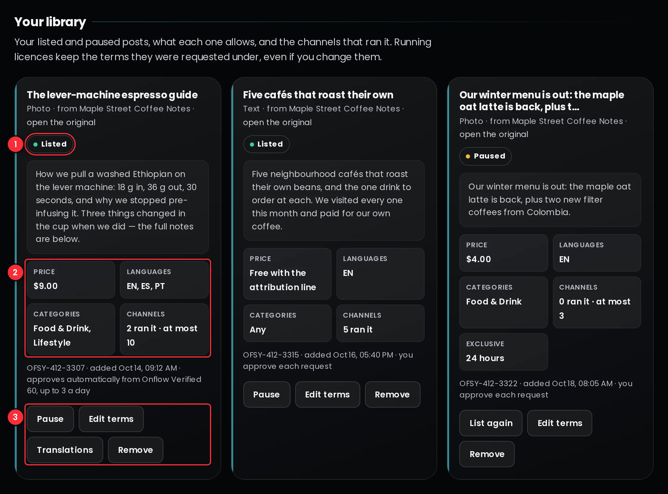
Task: Click the '24 hours' exclusive value
Action: click(485, 358)
